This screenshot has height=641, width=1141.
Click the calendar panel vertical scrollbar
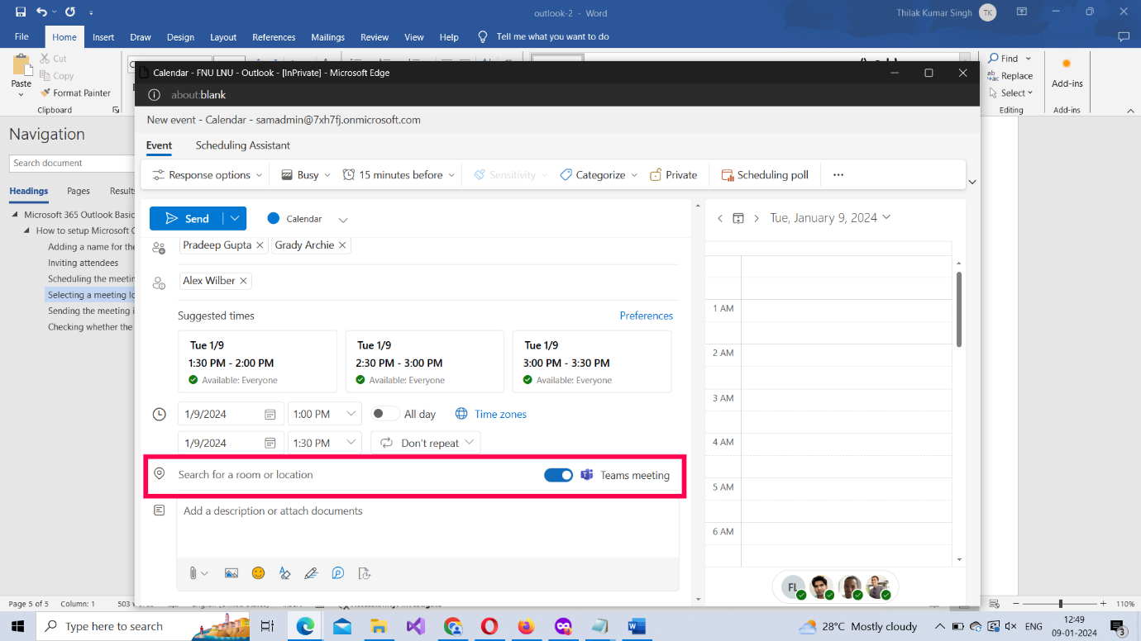click(x=959, y=309)
